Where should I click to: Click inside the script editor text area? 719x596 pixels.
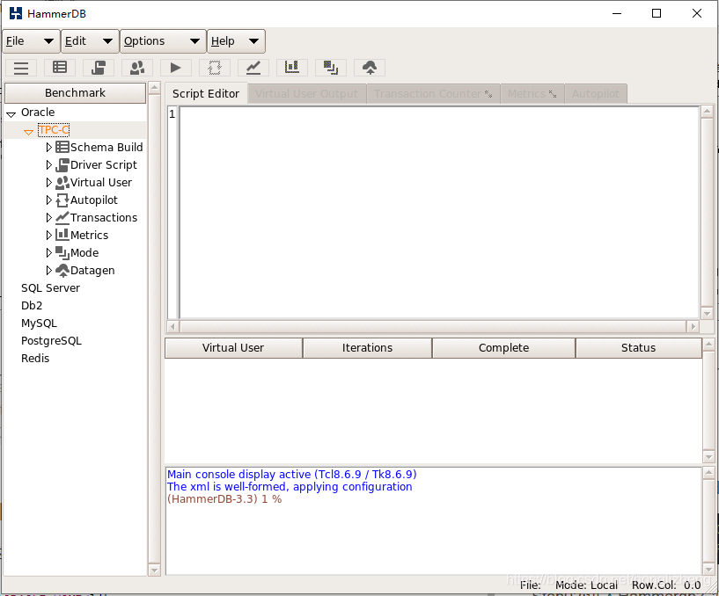coord(439,213)
